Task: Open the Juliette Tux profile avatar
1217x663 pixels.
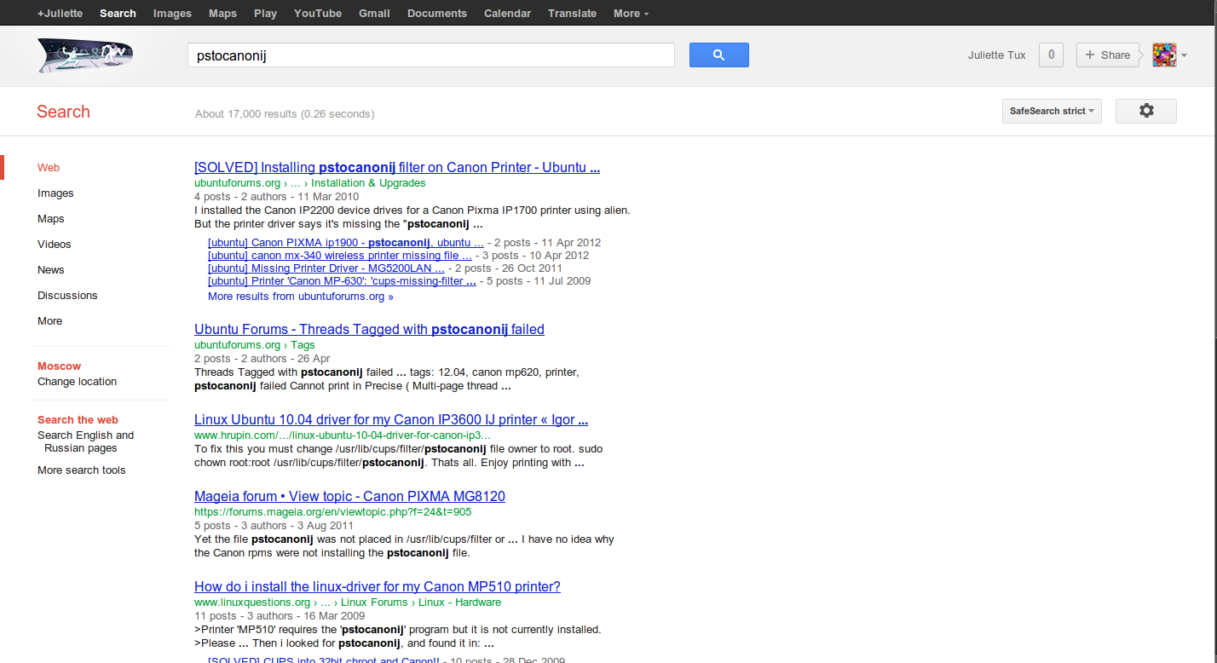Action: (1164, 55)
